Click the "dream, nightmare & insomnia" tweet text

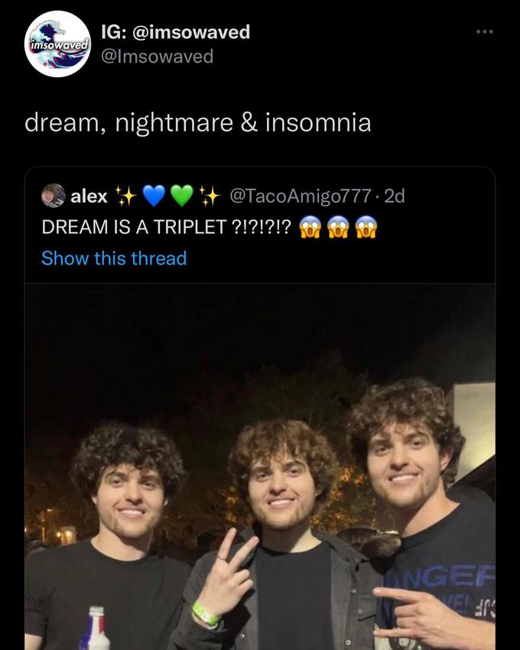198,123
